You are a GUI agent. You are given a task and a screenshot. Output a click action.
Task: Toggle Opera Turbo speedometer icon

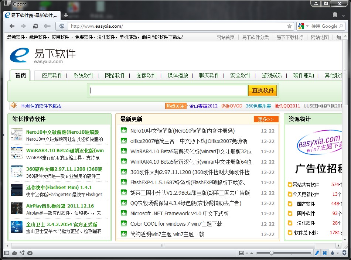click(30, 253)
